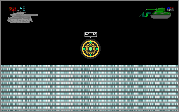Click the American flag icon

pyautogui.click(x=171, y=9)
